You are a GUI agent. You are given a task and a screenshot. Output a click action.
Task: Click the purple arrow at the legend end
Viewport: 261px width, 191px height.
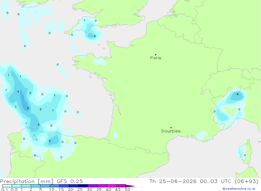(x=130, y=186)
